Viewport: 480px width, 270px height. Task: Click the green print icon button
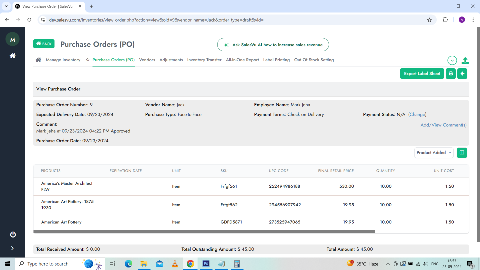(x=451, y=73)
